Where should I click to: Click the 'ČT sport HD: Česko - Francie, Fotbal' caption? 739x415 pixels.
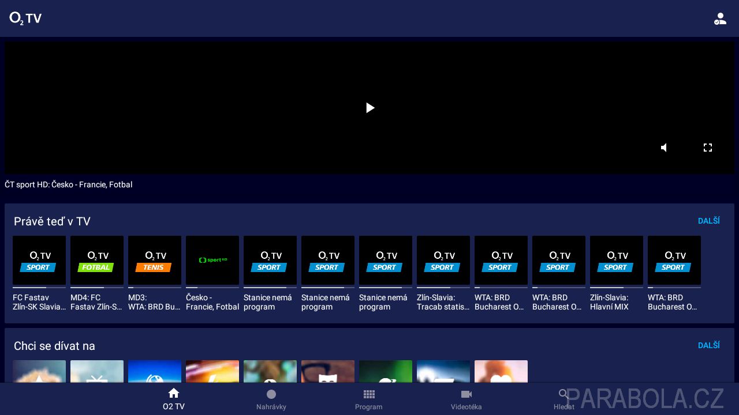tap(69, 184)
